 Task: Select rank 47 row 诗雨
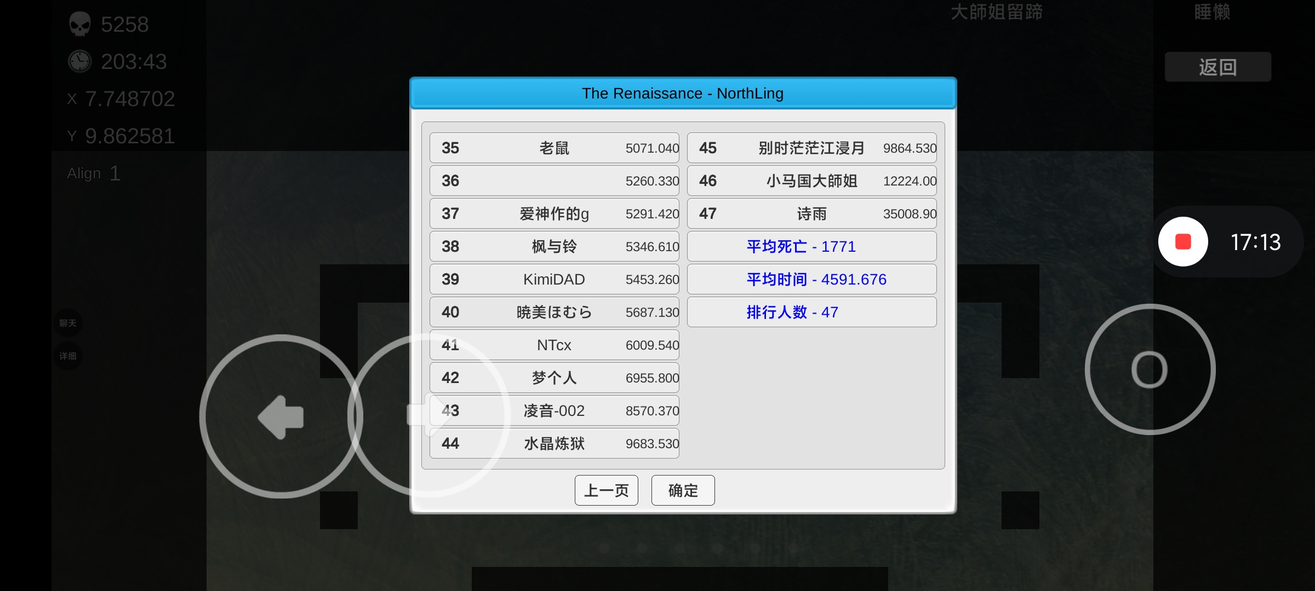coord(811,213)
